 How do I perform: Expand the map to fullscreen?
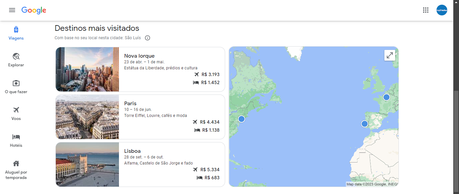[389, 55]
